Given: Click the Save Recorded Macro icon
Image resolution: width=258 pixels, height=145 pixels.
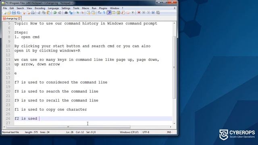Looking at the screenshot, I should (158, 12).
